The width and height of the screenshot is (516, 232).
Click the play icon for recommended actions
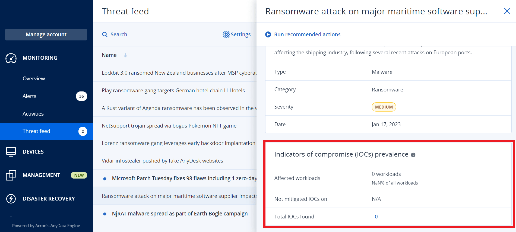coord(268,34)
